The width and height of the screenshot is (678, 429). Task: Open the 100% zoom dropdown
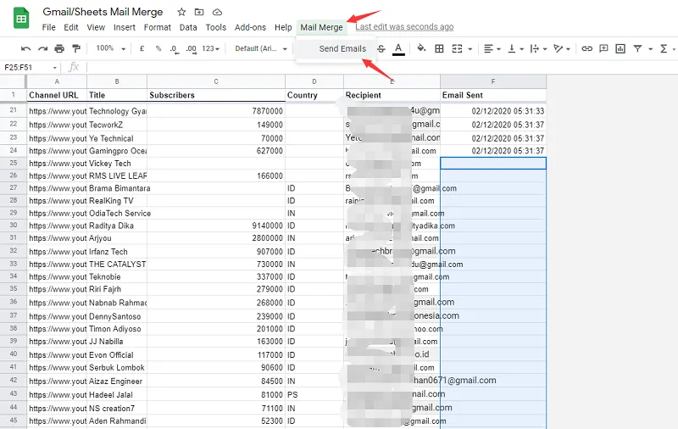111,48
